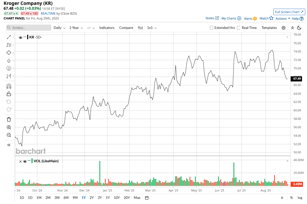307x204 pixels.
Task: Open the date range calendar picker
Action: [147, 198]
